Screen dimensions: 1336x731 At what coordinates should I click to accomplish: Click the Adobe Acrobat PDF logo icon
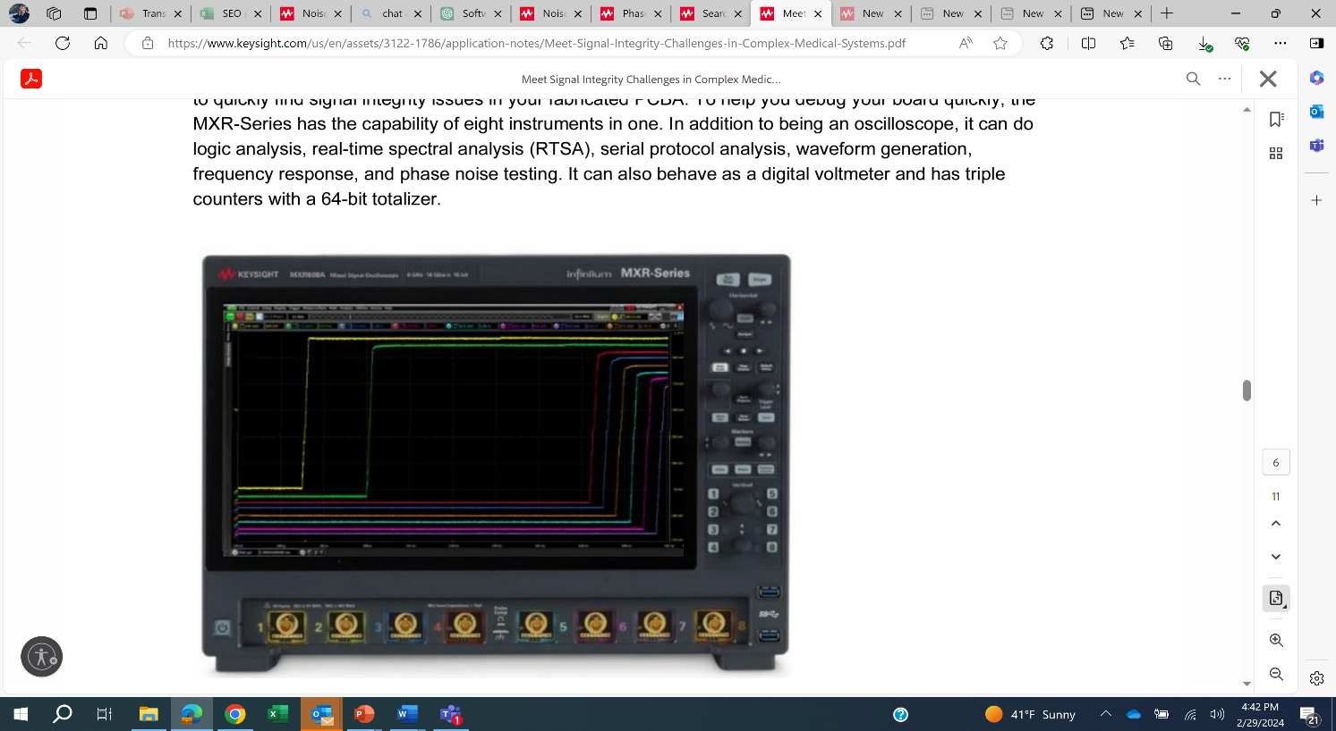31,79
